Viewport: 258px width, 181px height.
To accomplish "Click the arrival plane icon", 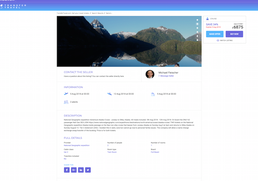I will coord(110,94).
